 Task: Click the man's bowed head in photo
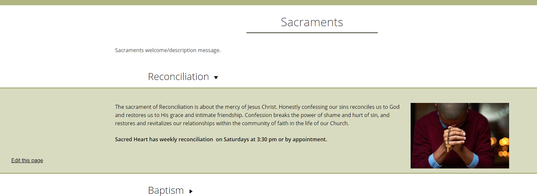point(452,111)
